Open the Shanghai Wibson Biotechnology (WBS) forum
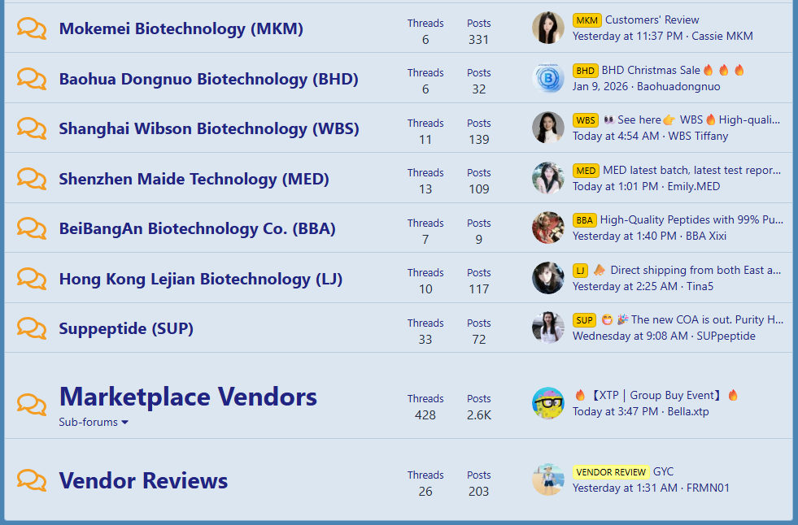The height and width of the screenshot is (525, 798). coord(208,128)
